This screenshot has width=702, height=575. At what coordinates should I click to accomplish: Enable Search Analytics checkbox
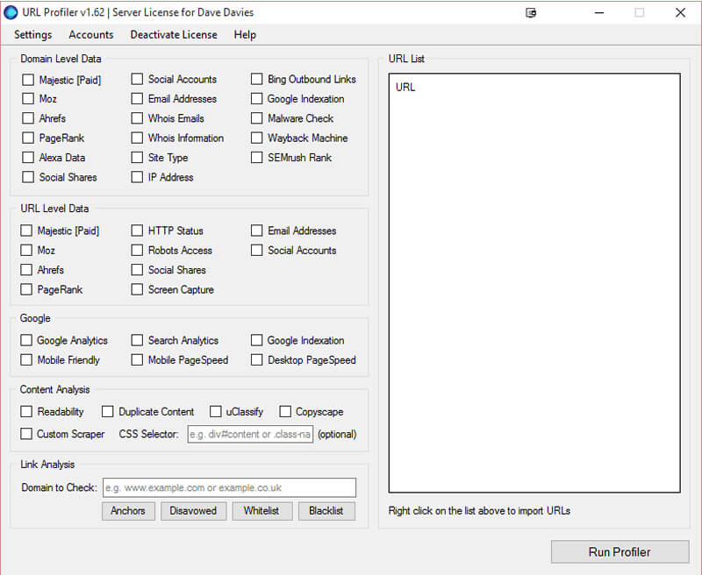click(137, 341)
